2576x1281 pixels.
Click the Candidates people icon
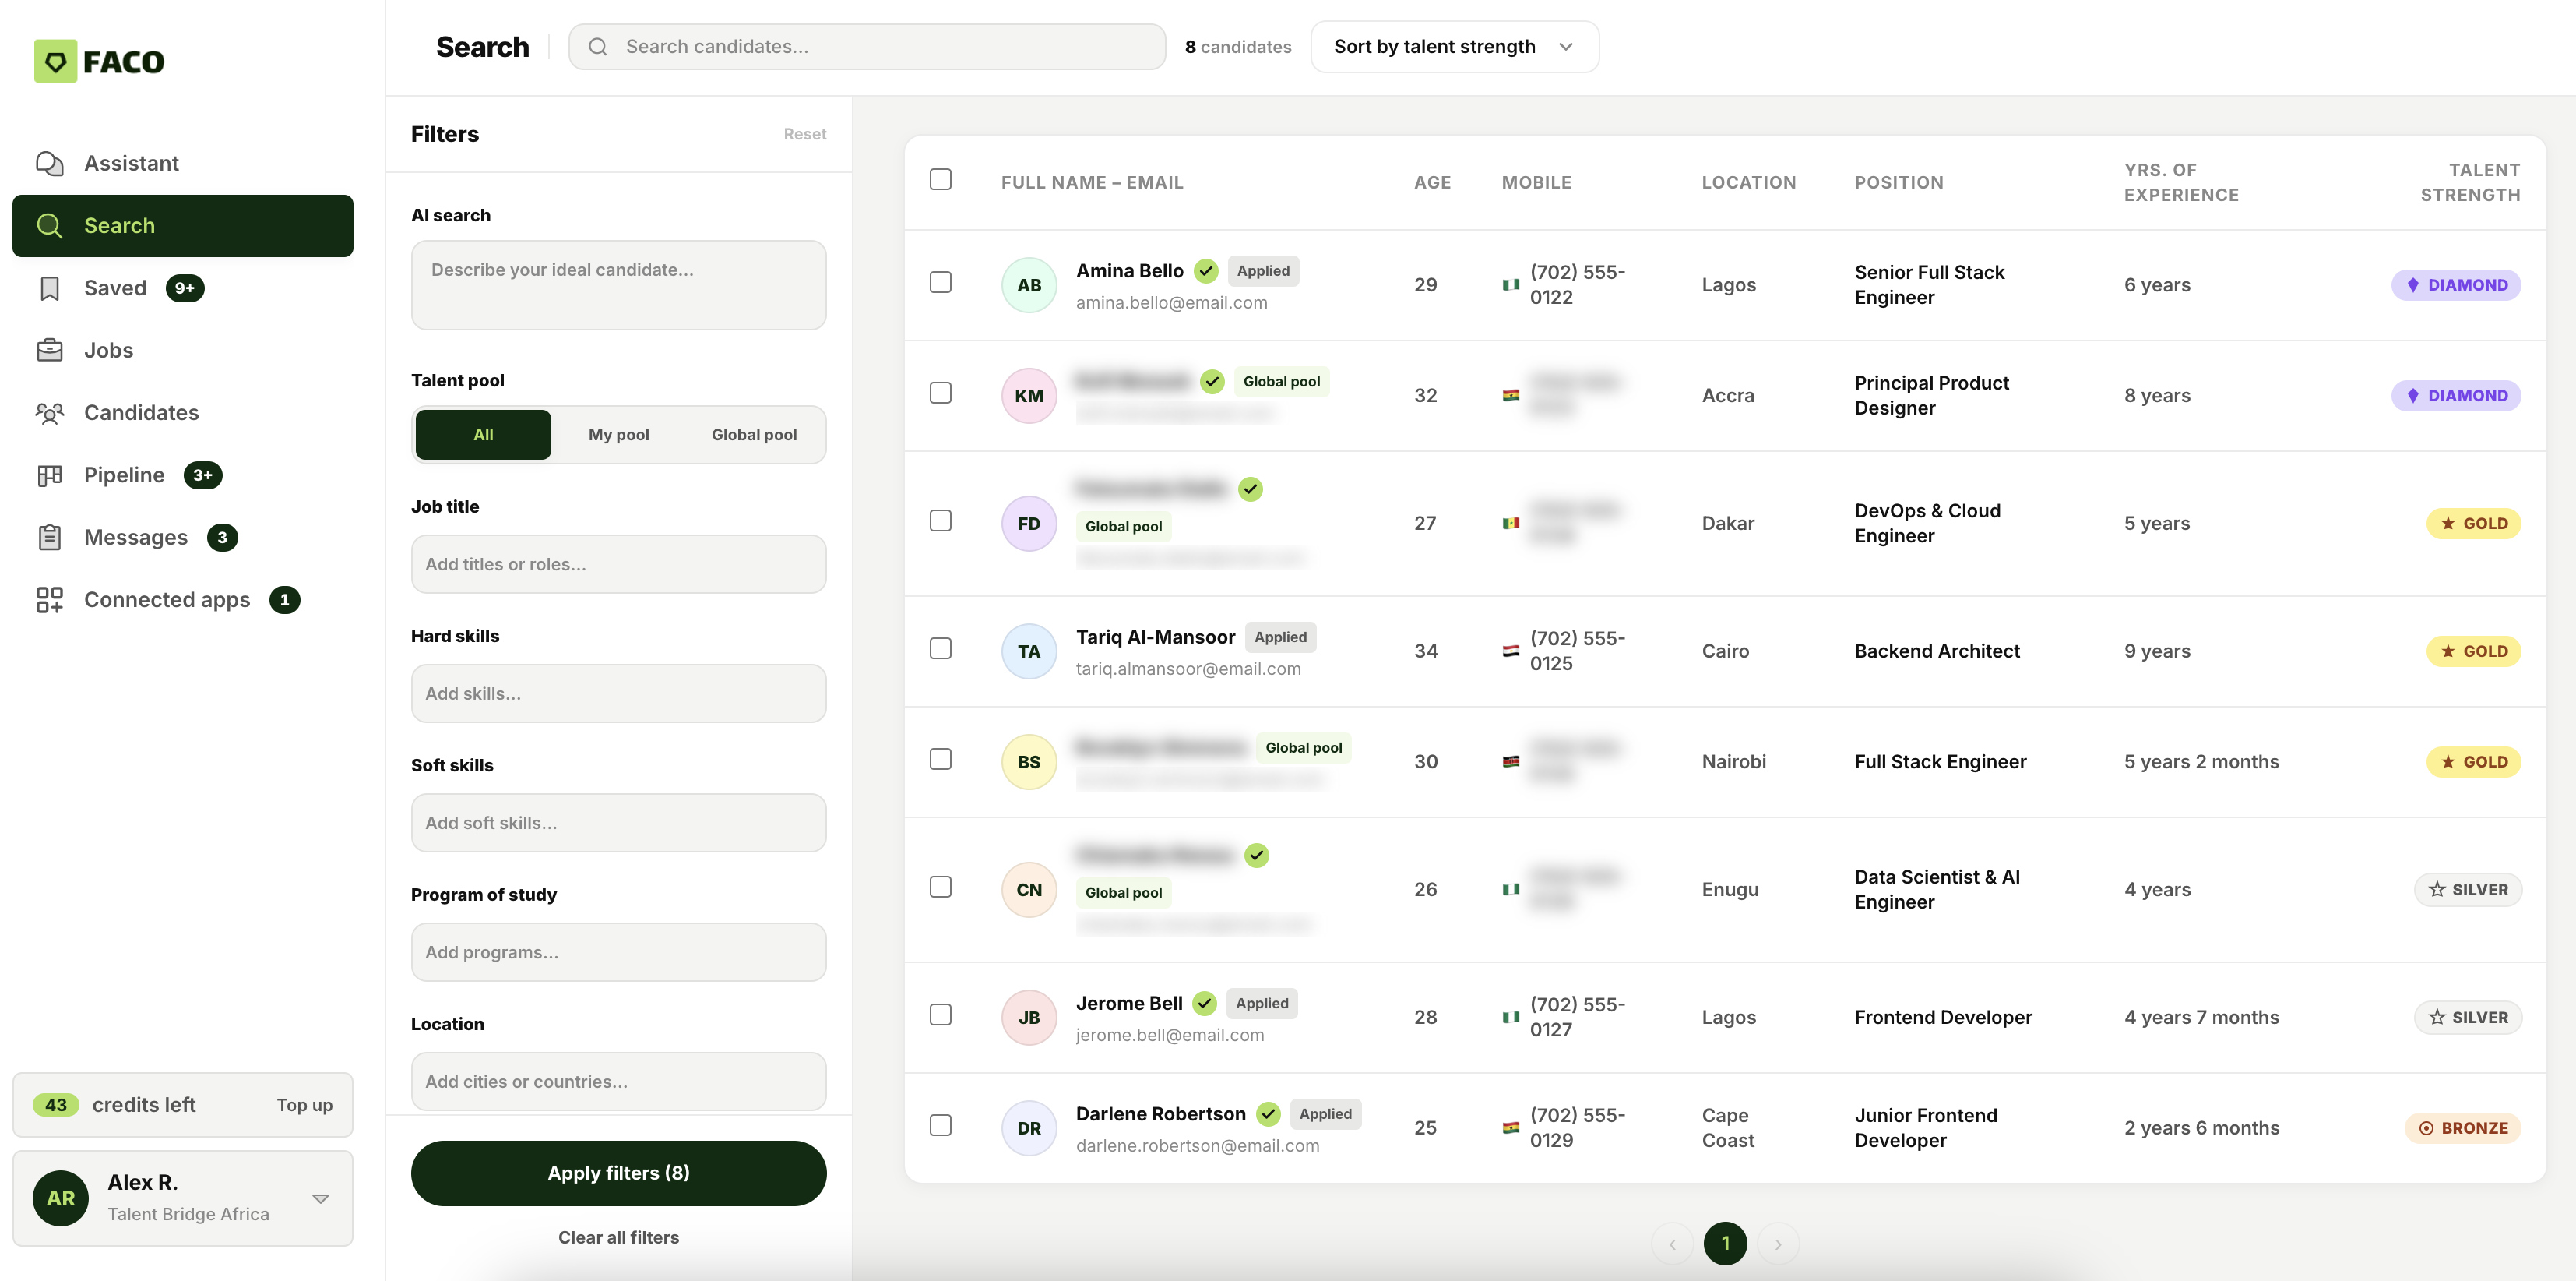click(x=49, y=412)
